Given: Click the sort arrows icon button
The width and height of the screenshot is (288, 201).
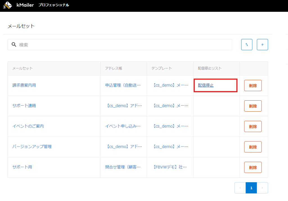Looking at the screenshot, I should coord(247,45).
